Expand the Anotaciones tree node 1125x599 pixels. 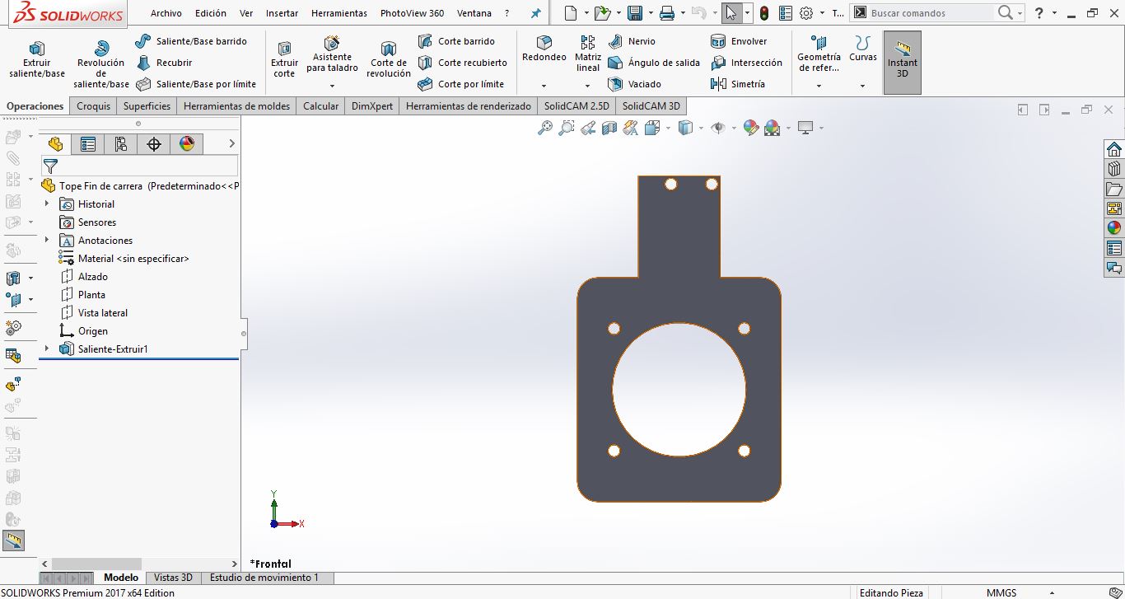pyautogui.click(x=47, y=240)
